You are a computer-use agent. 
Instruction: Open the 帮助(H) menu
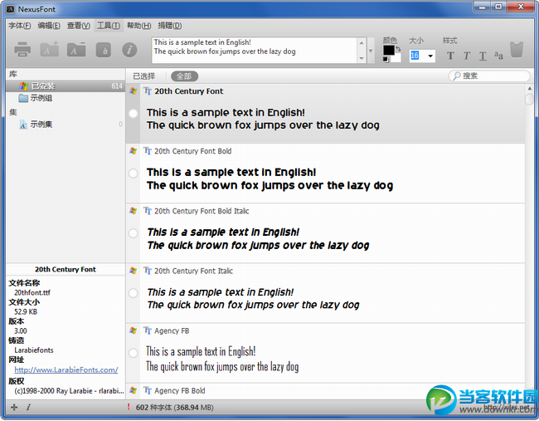tap(138, 26)
